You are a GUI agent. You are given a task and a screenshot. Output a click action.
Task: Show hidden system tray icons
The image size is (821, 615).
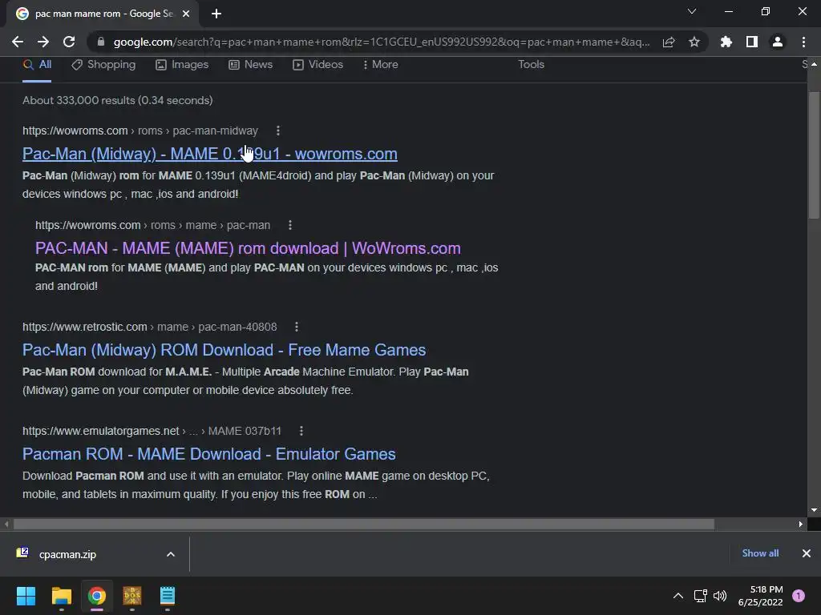[678, 596]
